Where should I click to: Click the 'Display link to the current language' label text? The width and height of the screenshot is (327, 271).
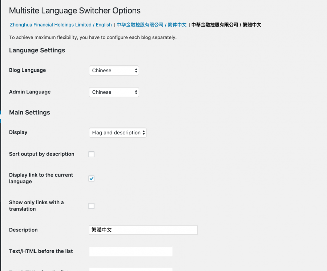(x=41, y=178)
